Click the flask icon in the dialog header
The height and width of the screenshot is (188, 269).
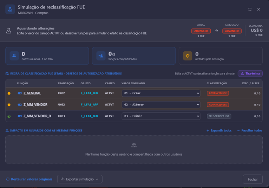click(10, 9)
